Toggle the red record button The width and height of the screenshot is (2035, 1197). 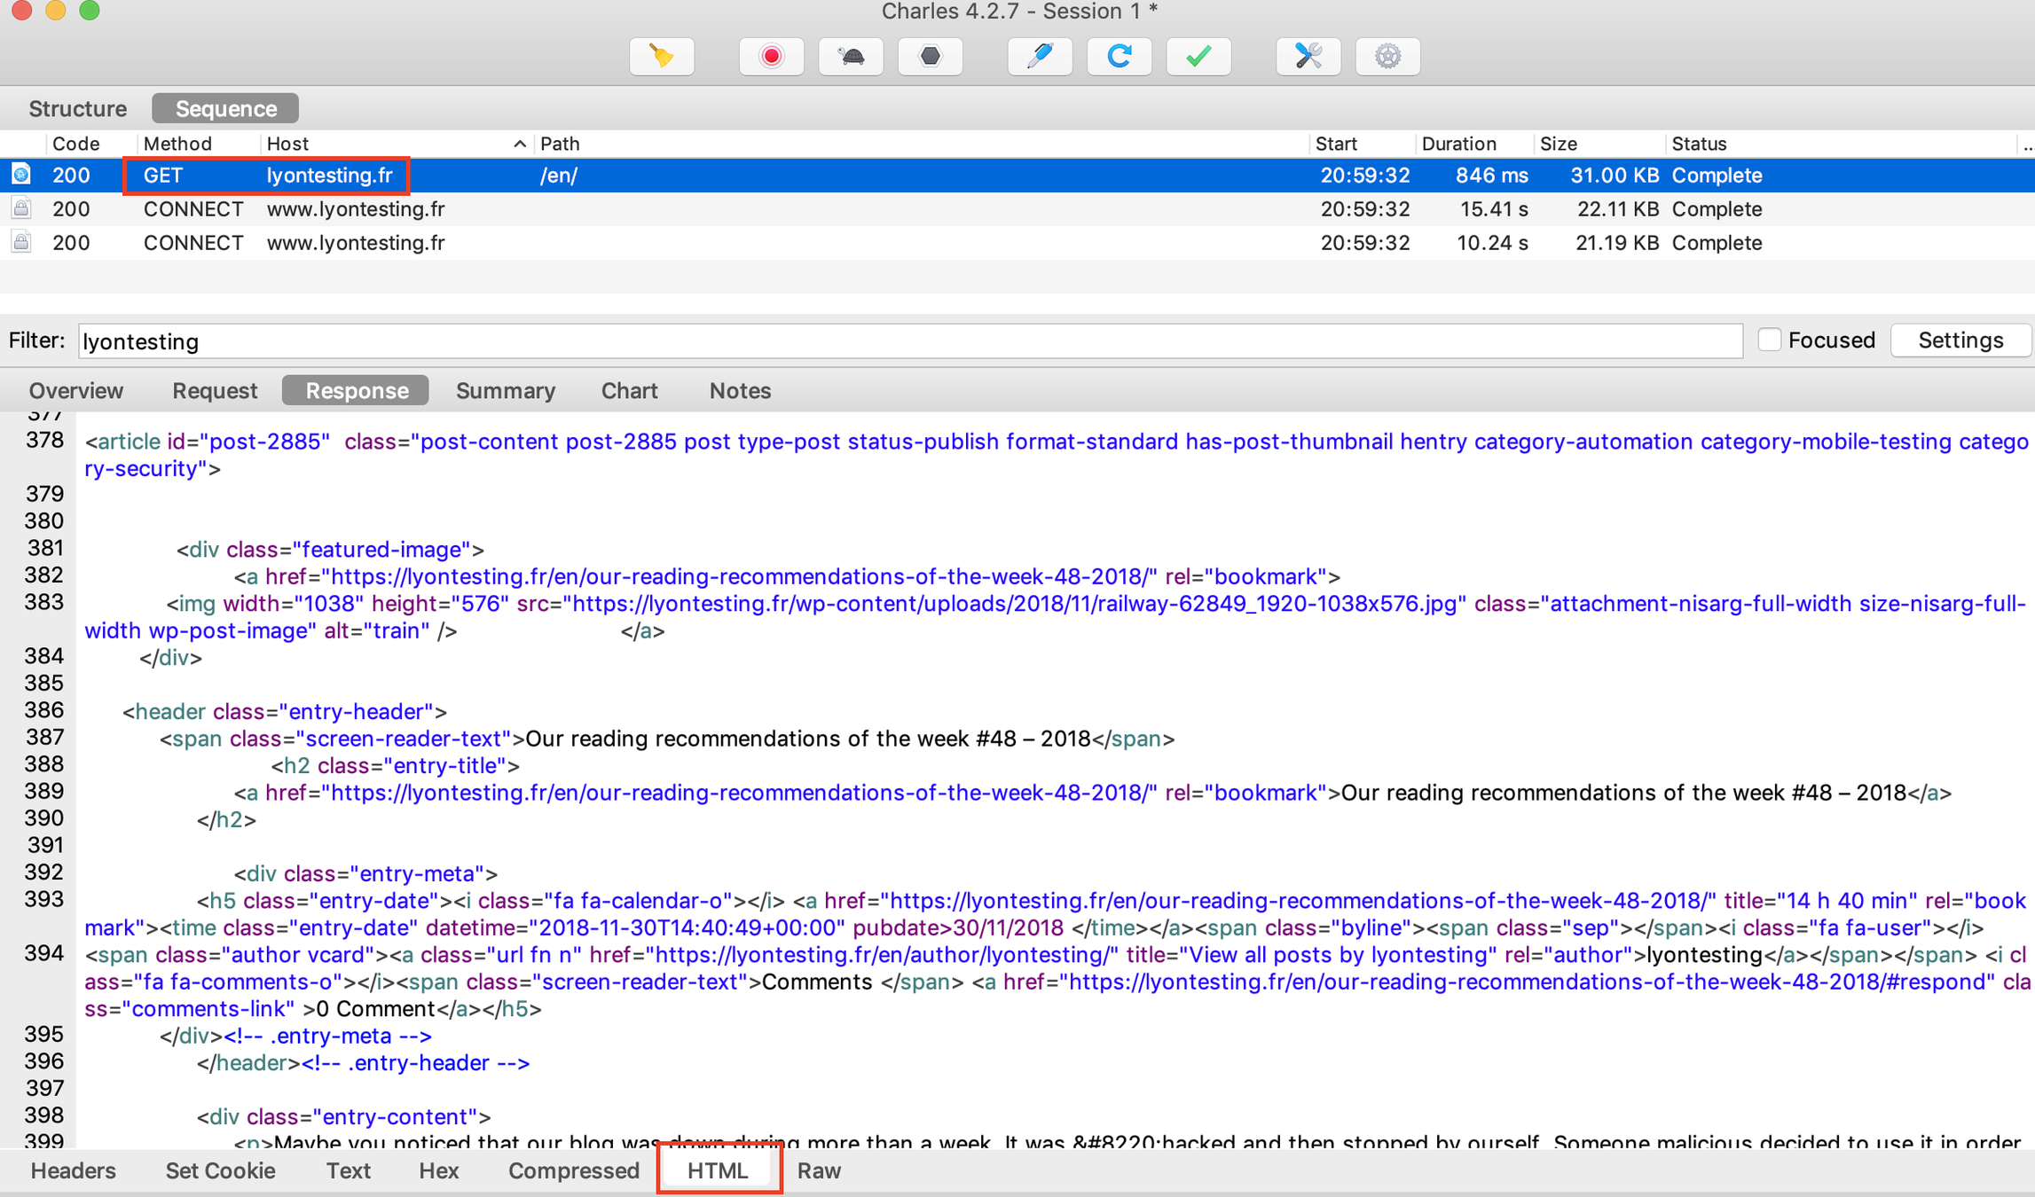pyautogui.click(x=771, y=57)
